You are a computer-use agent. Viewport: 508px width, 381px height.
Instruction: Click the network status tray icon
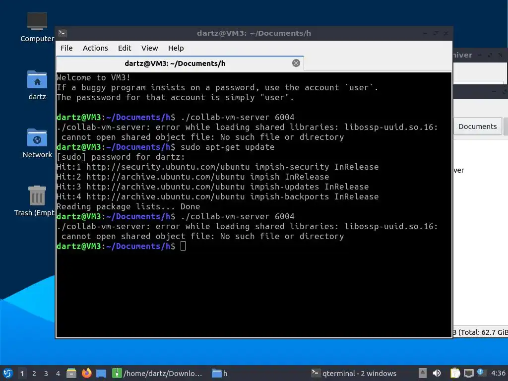click(468, 374)
